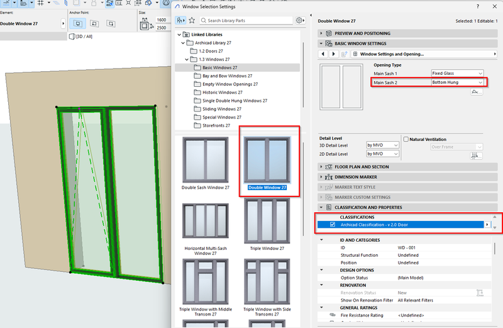The height and width of the screenshot is (328, 503).
Task: Click the 3D / All view icon
Action: coord(72,37)
